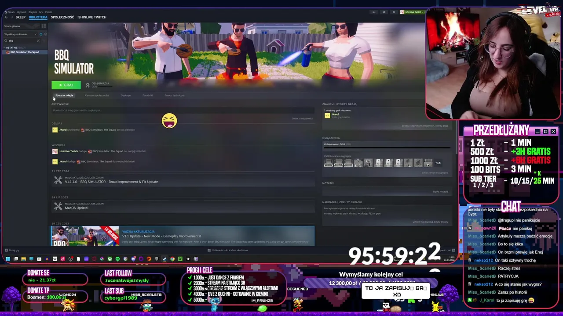Viewport: 563px width, 316px height.
Task: Open File Explorer folder on taskbar
Action: [x=23, y=259]
